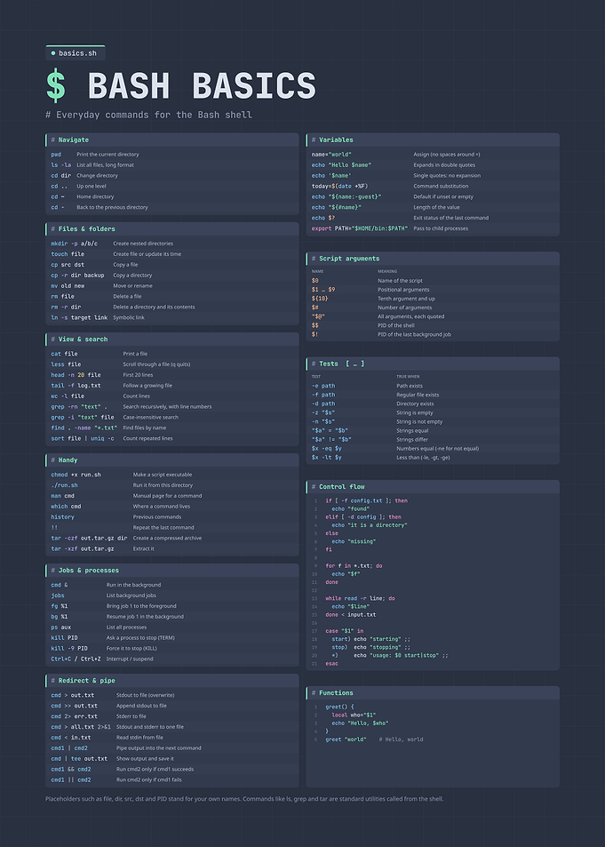Select the "# Redirect & pipe" header
Screen dimensions: 605x847
(171, 681)
